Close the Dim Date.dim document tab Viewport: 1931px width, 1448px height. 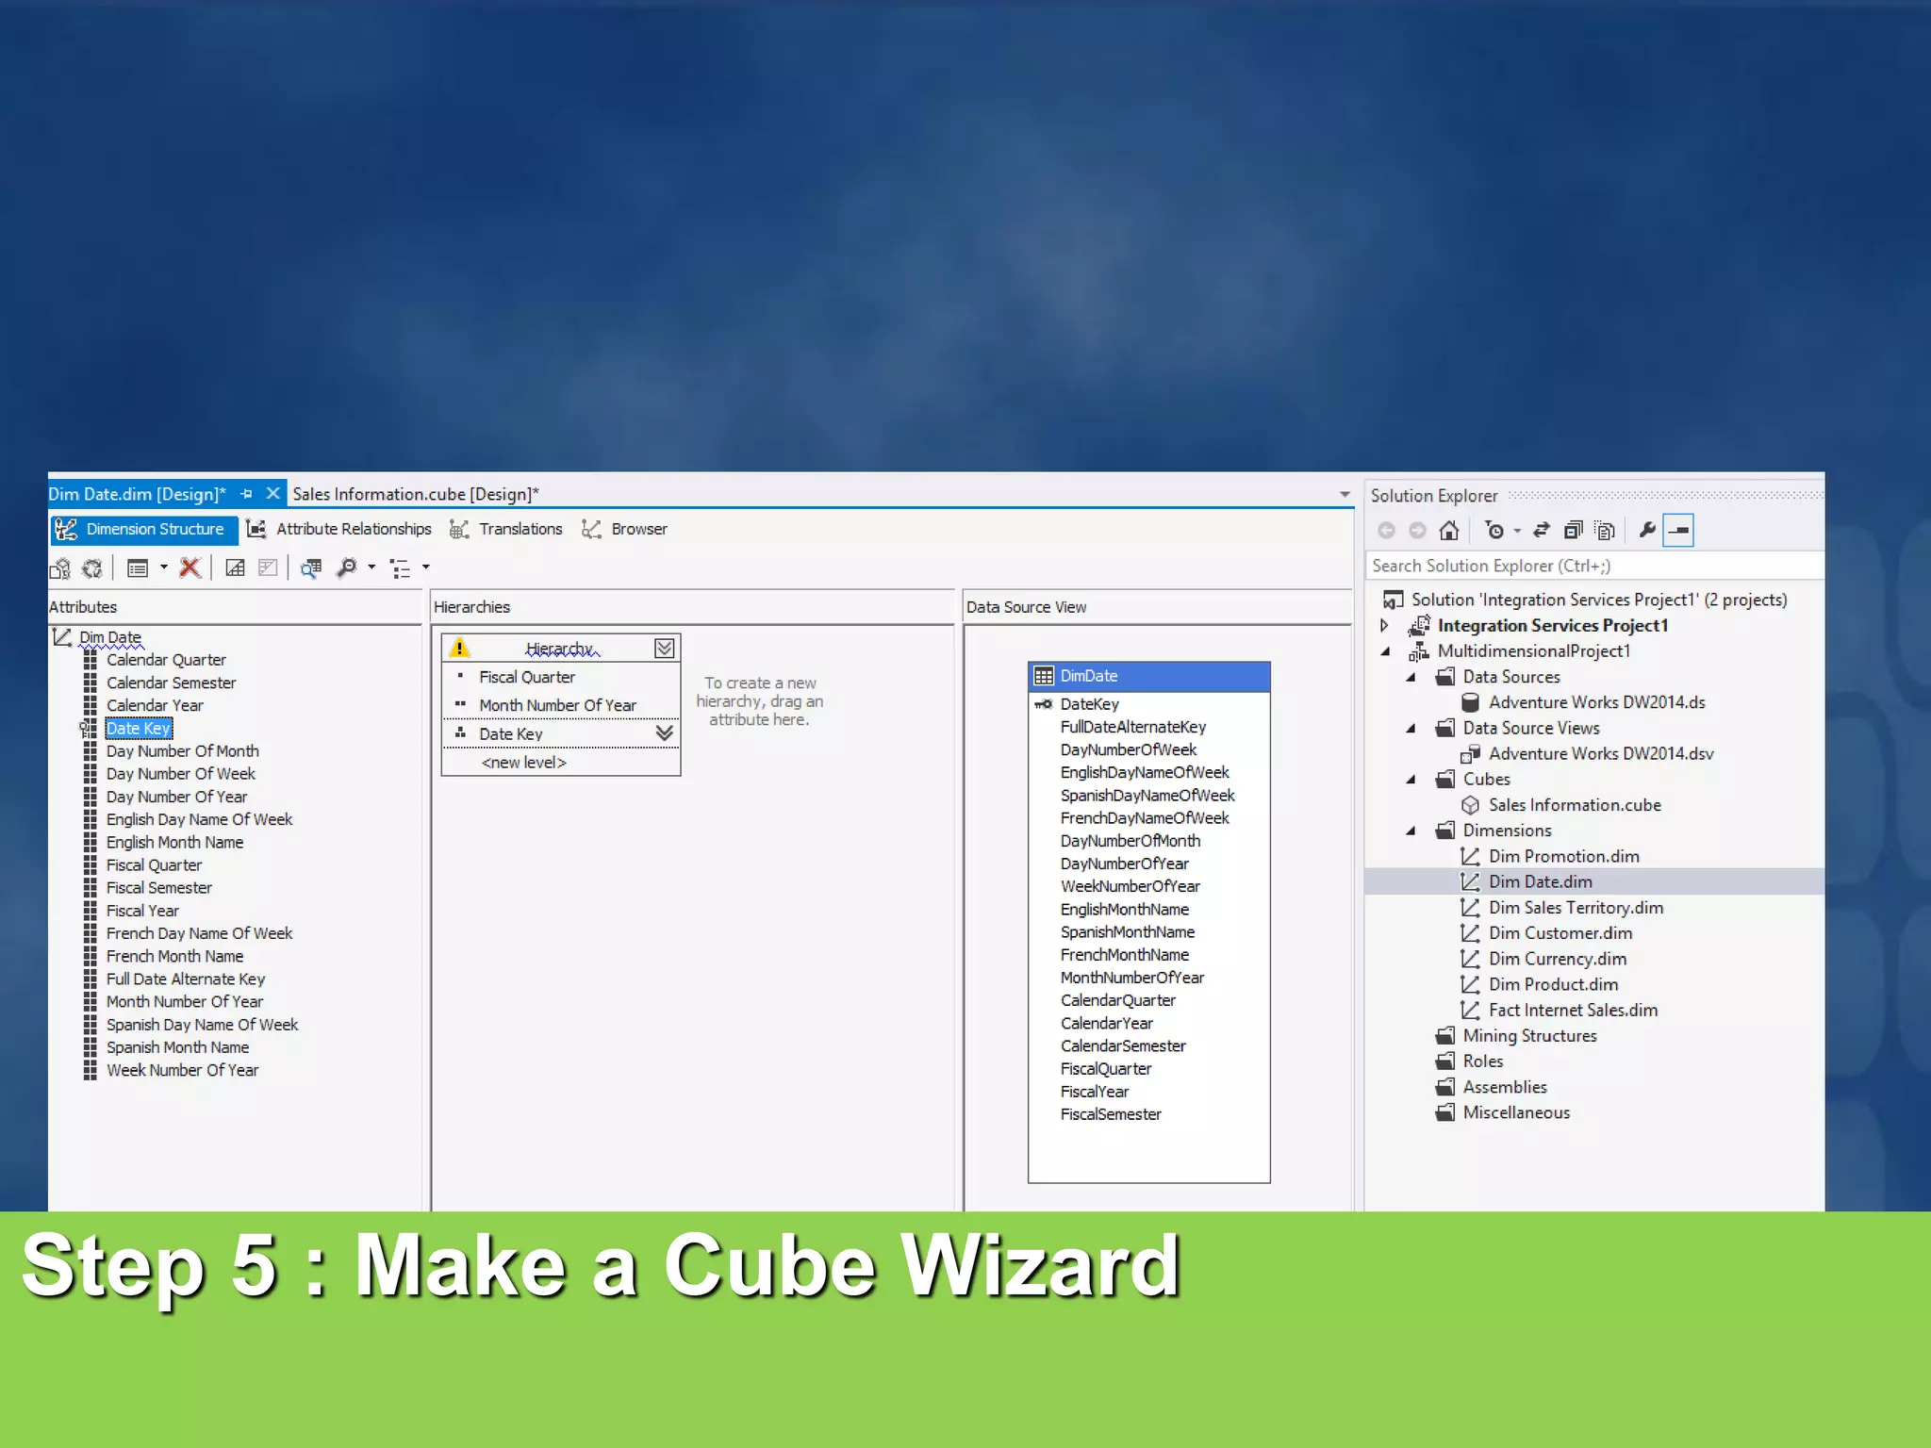pyautogui.click(x=272, y=493)
